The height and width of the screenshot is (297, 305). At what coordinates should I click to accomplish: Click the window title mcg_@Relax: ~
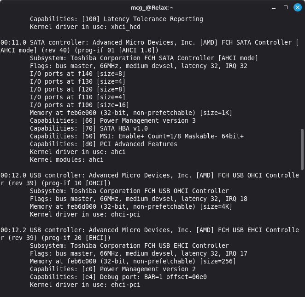[152, 8]
